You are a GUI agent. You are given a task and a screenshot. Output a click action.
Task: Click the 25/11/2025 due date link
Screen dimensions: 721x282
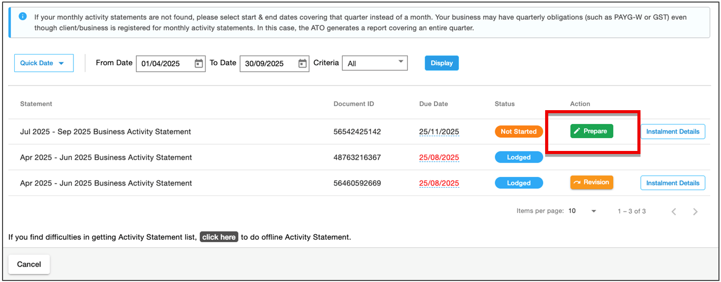pyautogui.click(x=439, y=132)
